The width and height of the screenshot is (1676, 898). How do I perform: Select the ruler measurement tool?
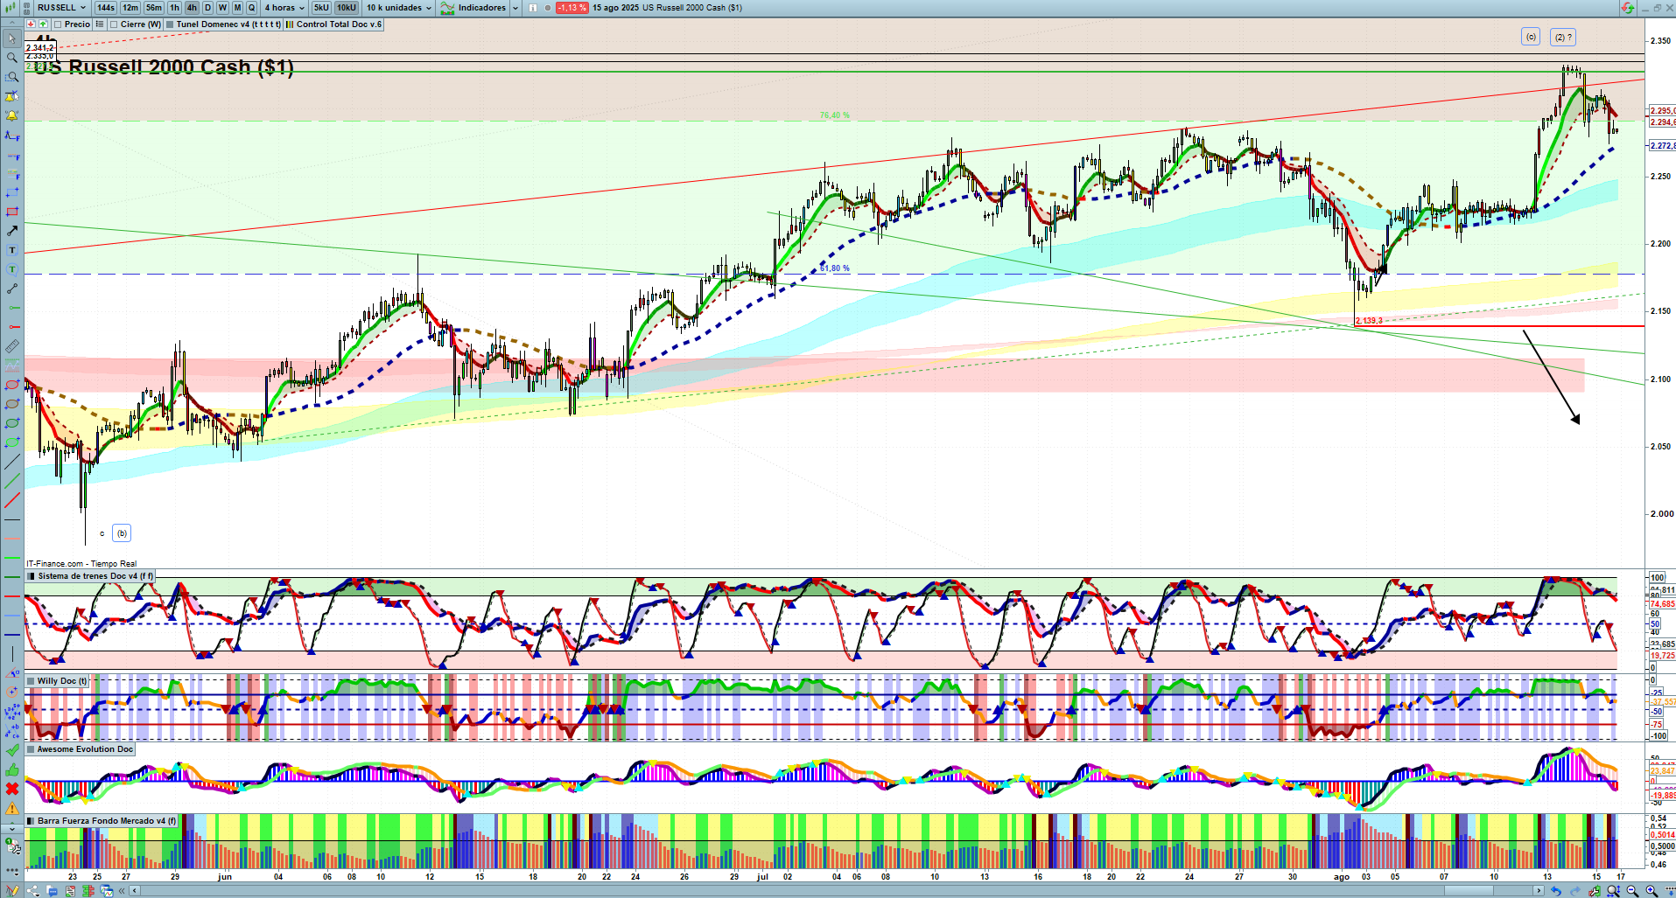point(12,346)
